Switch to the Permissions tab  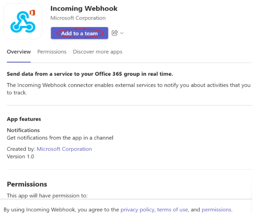pos(52,52)
